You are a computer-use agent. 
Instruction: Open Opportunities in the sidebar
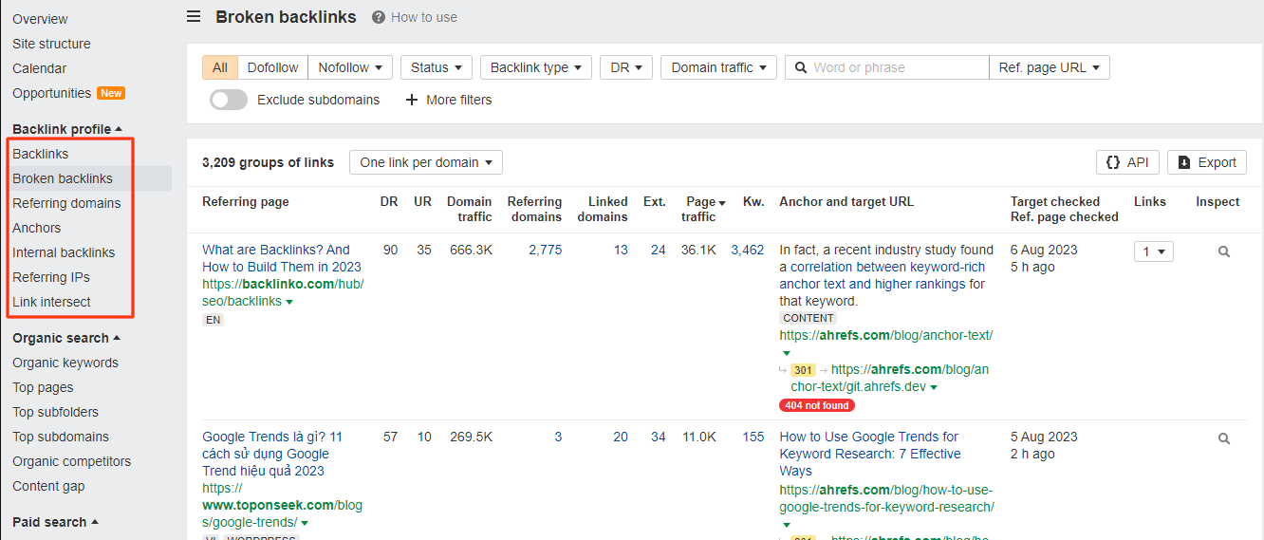pos(52,93)
